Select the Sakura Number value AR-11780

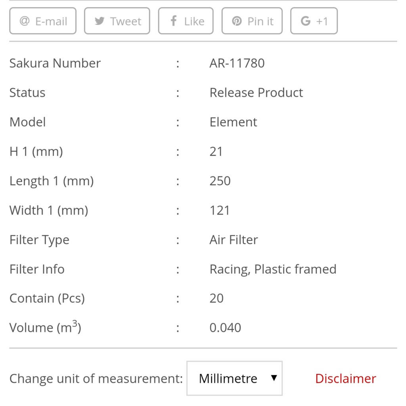tap(237, 63)
